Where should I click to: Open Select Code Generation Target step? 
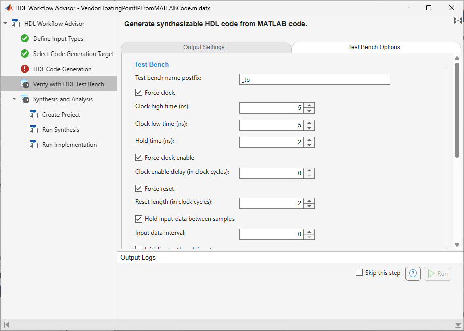pos(74,54)
